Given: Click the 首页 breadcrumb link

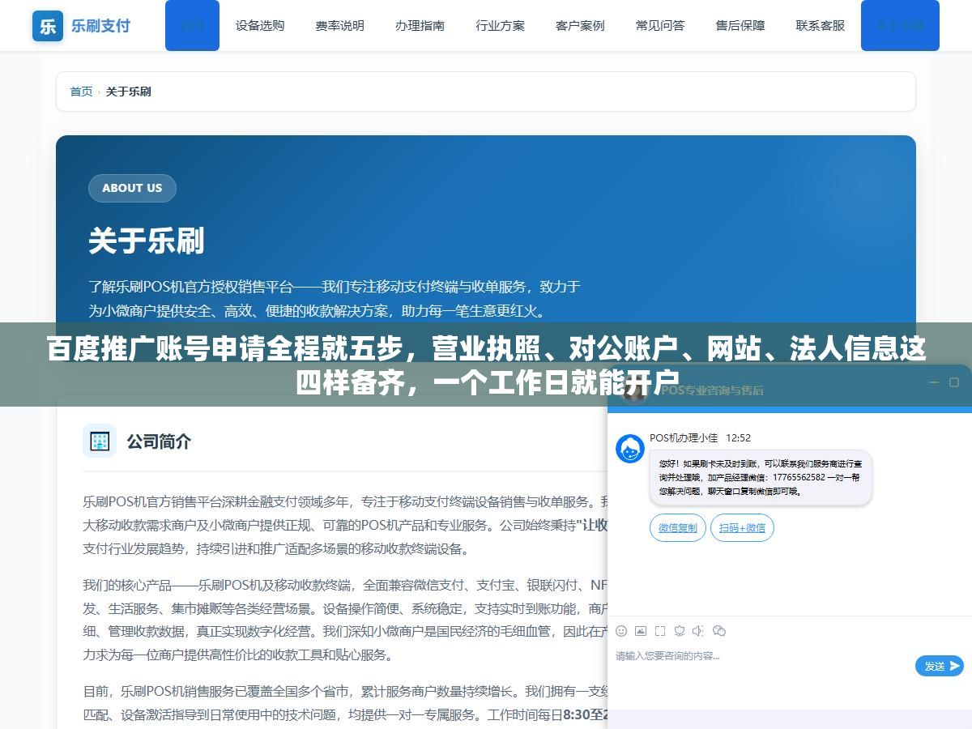Looking at the screenshot, I should click(81, 92).
